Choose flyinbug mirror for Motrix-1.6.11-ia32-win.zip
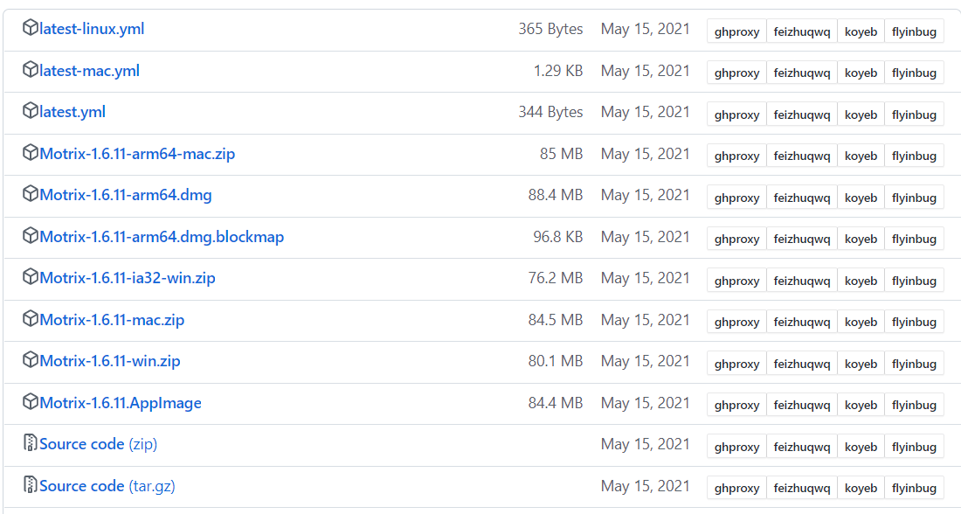Image resolution: width=961 pixels, height=514 pixels. pos(914,281)
